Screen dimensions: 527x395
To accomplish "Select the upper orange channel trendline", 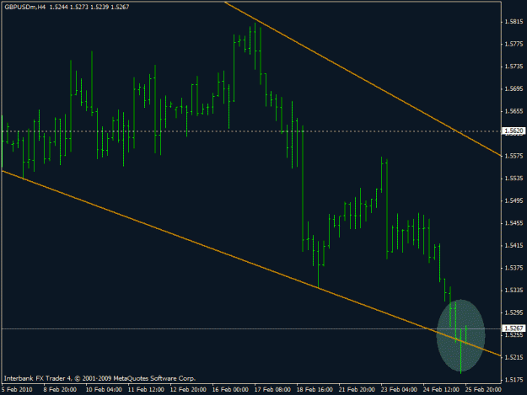I will 363,79.
